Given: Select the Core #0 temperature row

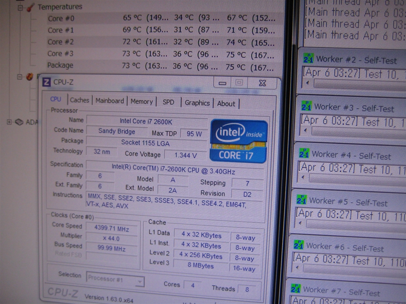Looking at the screenshot, I should 165,18.
